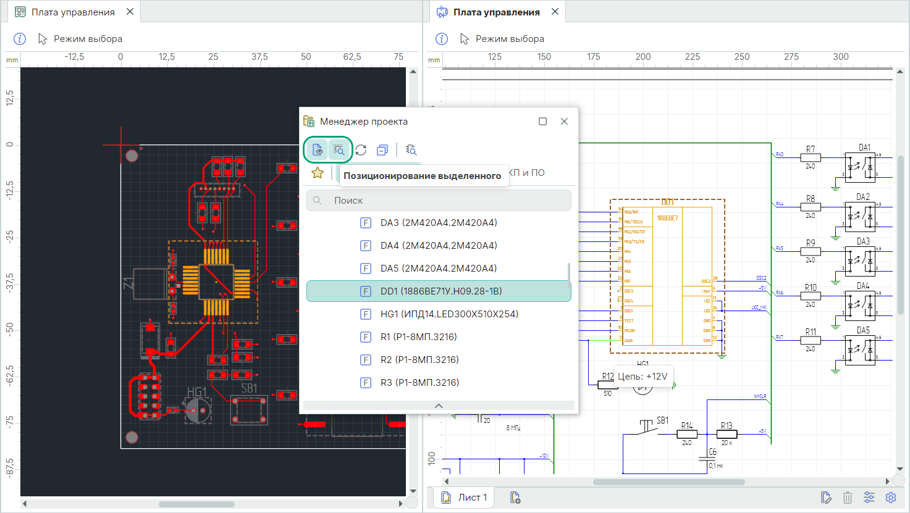
Task: Select HG1 (ИПД14.LED300X510X254) item
Action: point(449,314)
